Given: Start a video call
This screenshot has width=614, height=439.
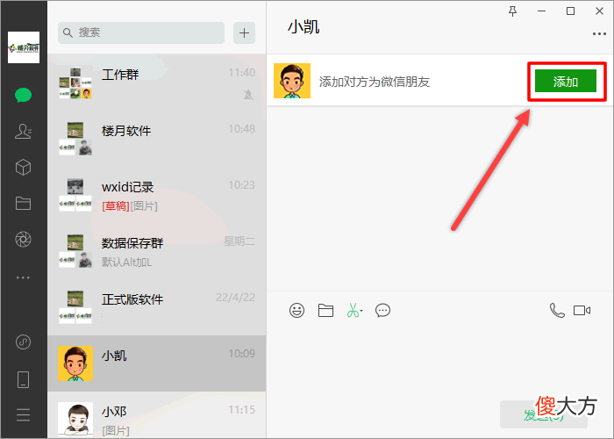Looking at the screenshot, I should click(x=582, y=311).
